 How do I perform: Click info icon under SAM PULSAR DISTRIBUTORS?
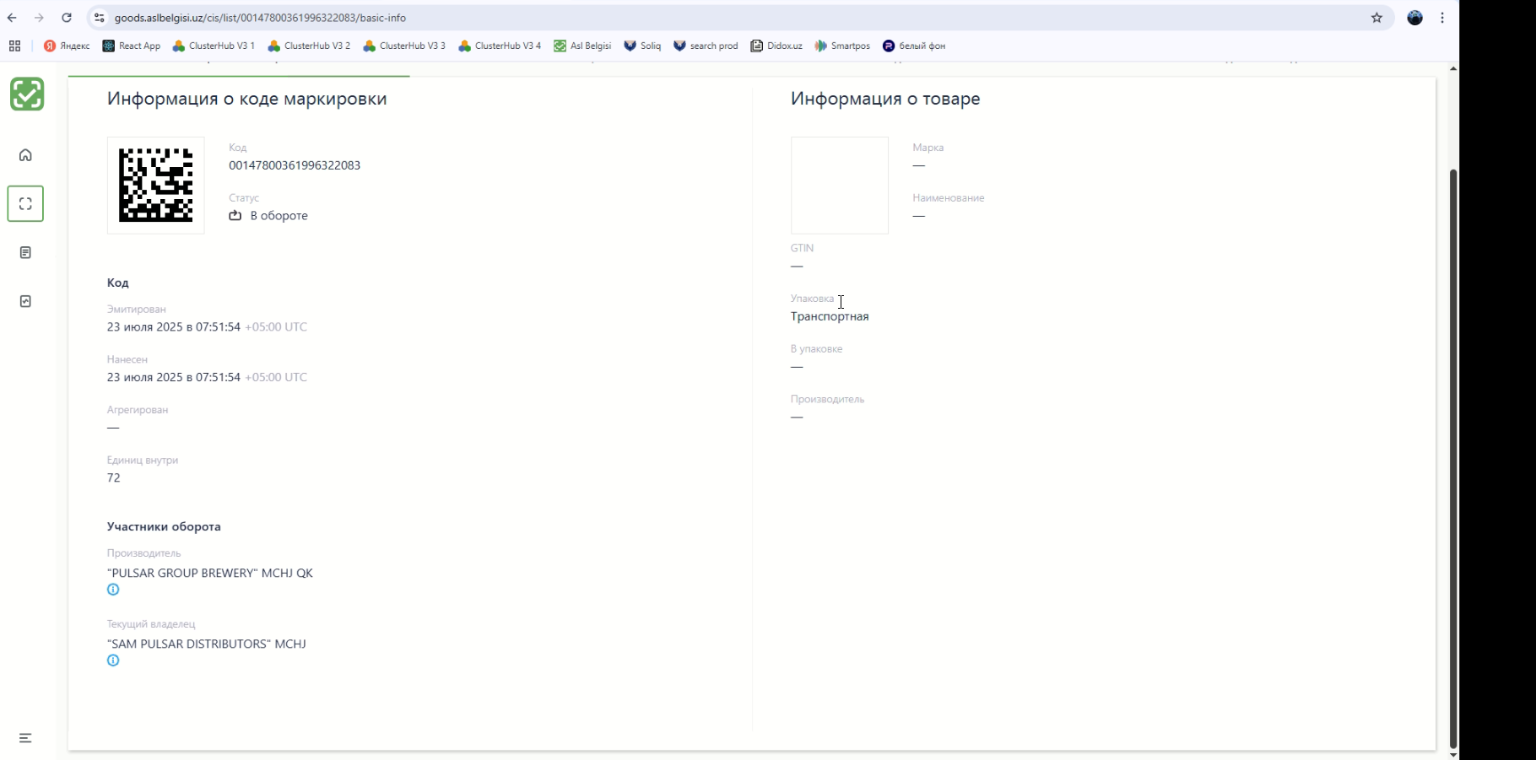point(113,660)
